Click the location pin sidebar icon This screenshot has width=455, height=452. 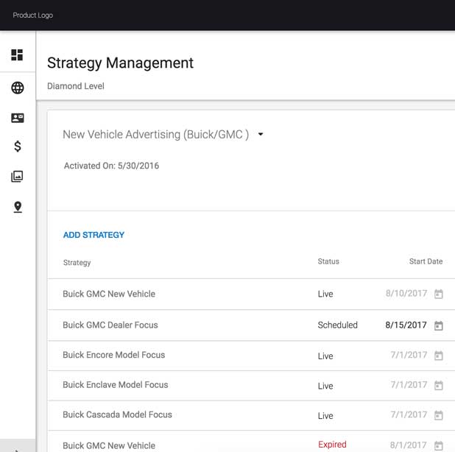17,208
